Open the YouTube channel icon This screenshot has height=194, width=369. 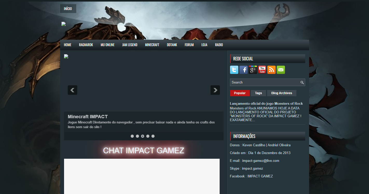(x=262, y=70)
